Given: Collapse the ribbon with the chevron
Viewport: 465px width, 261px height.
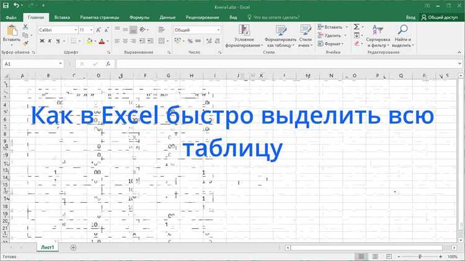Looking at the screenshot, I should click(459, 52).
